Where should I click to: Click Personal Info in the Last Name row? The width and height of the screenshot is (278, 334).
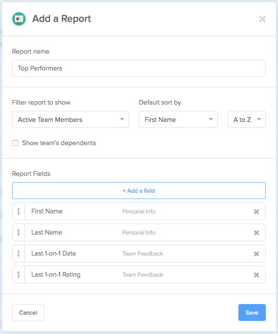point(139,233)
